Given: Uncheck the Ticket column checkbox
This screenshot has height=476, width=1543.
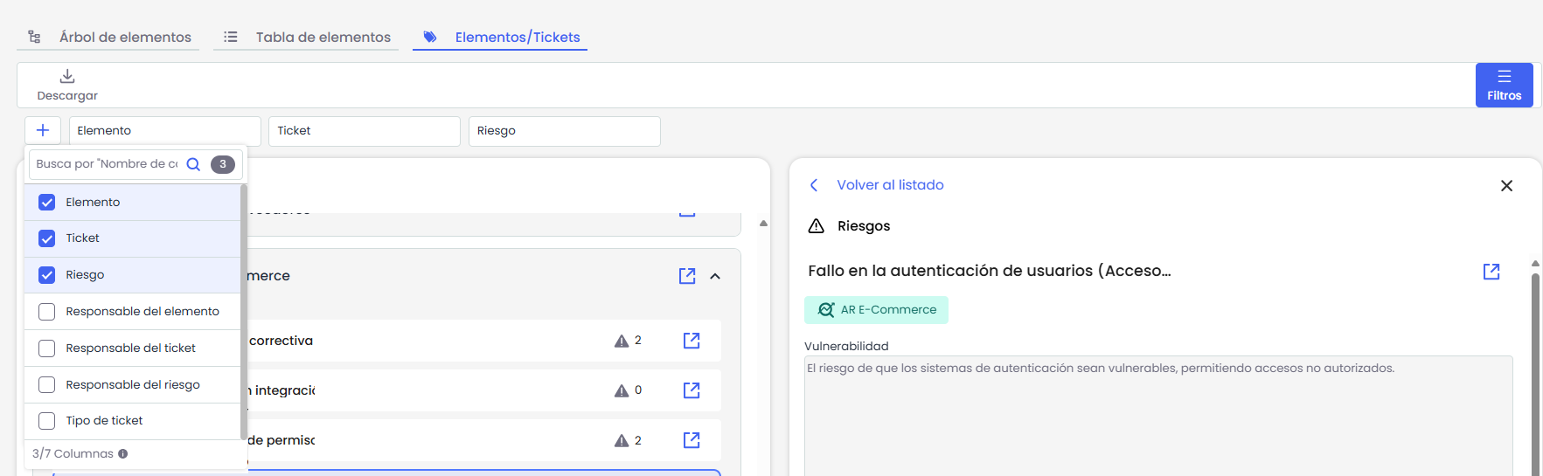Looking at the screenshot, I should coord(47,238).
